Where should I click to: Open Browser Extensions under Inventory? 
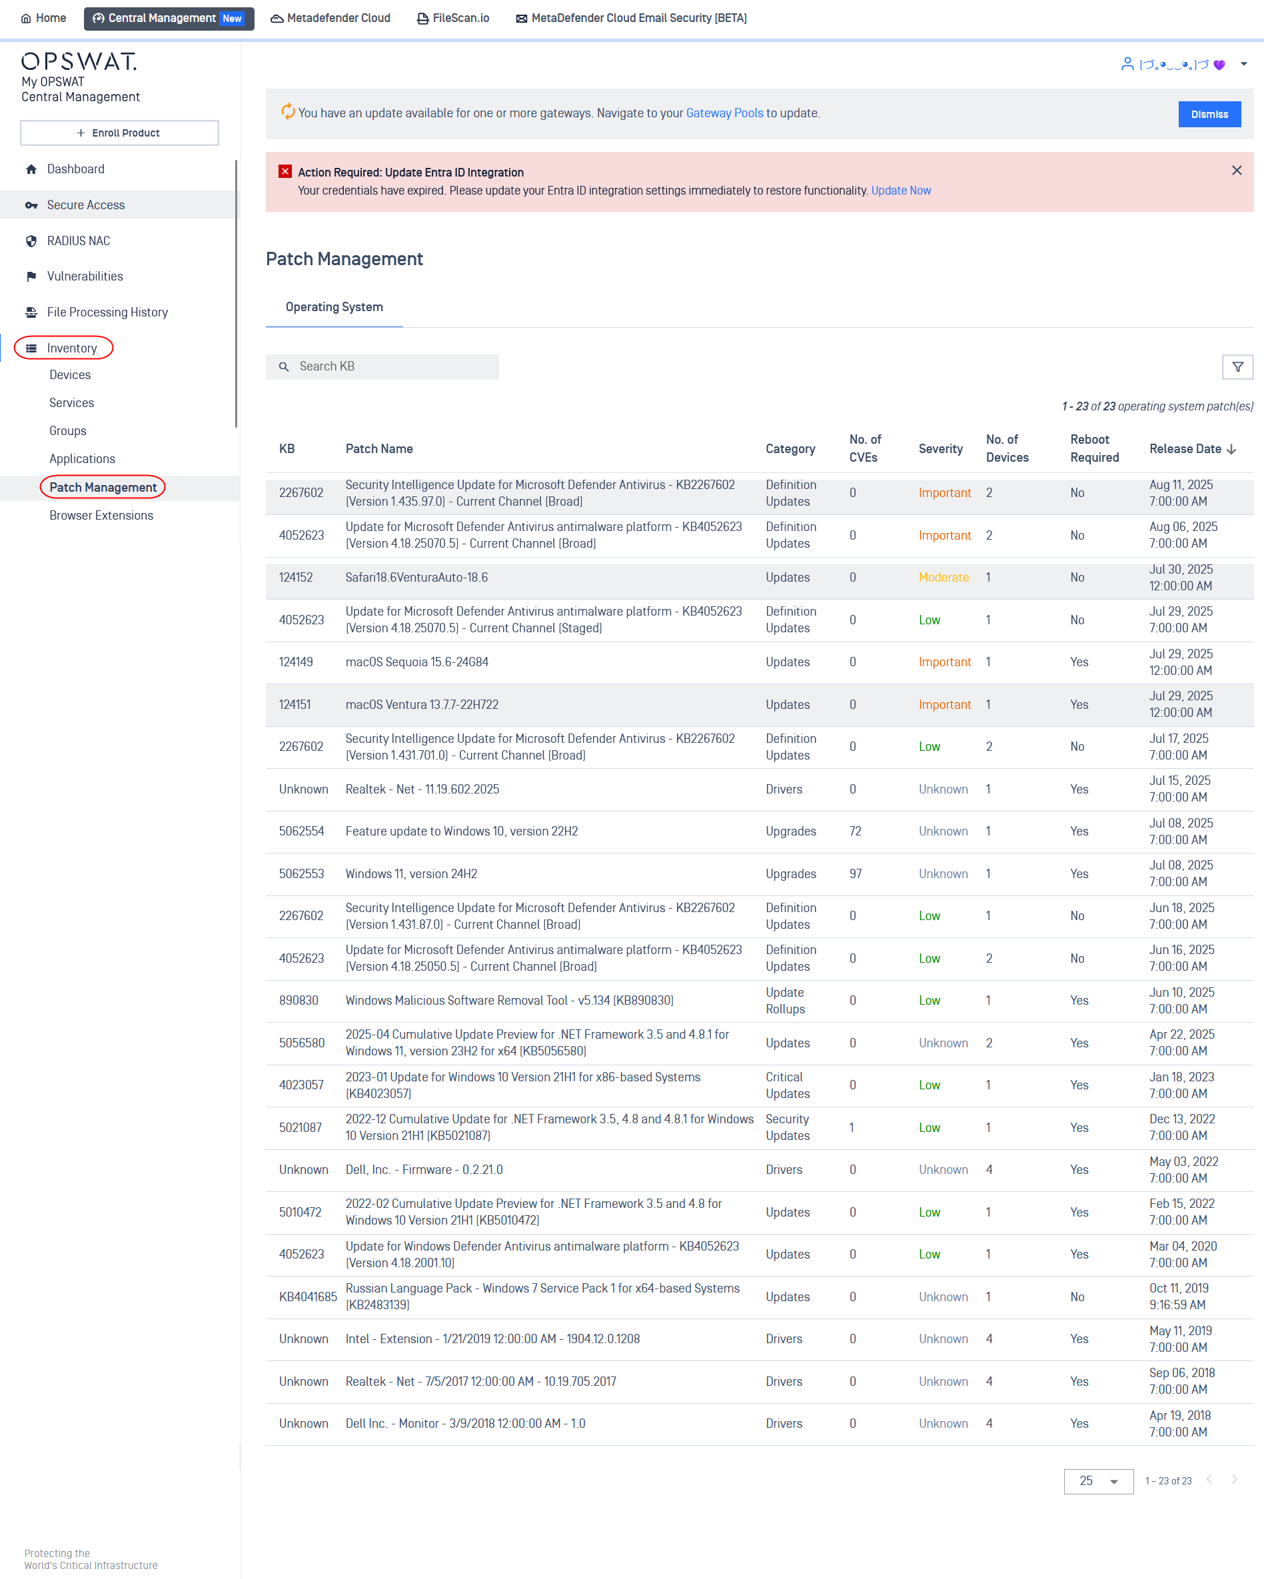pos(101,516)
